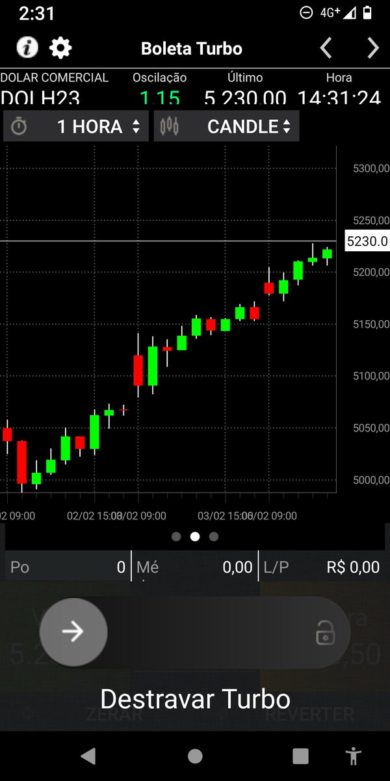Open the settings gear

[x=61, y=48]
